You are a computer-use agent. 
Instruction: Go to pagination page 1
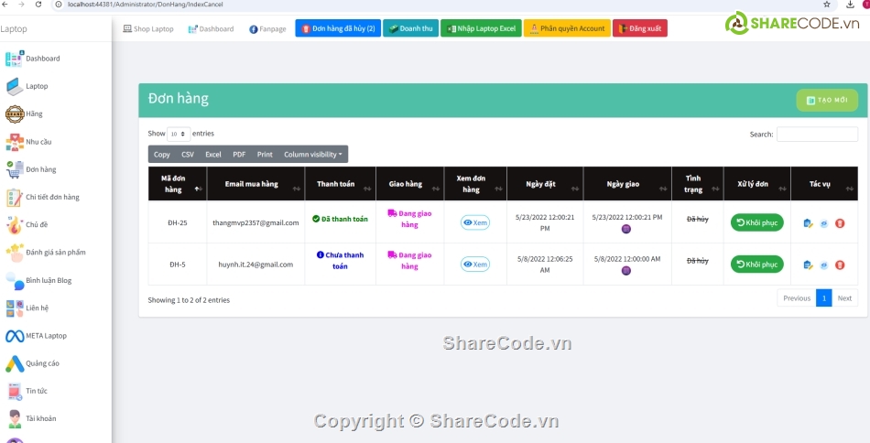pyautogui.click(x=824, y=297)
